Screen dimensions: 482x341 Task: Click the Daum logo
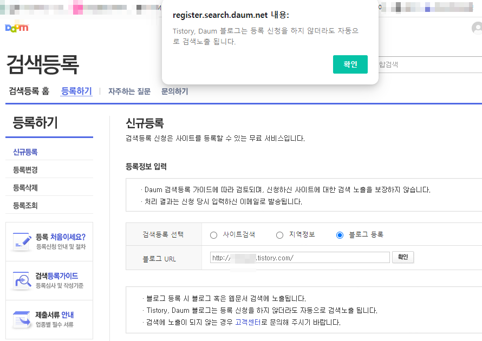coord(17,28)
